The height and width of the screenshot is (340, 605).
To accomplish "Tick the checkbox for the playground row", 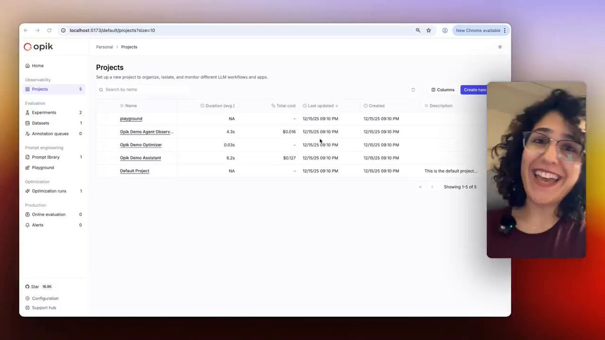I will 105,119.
